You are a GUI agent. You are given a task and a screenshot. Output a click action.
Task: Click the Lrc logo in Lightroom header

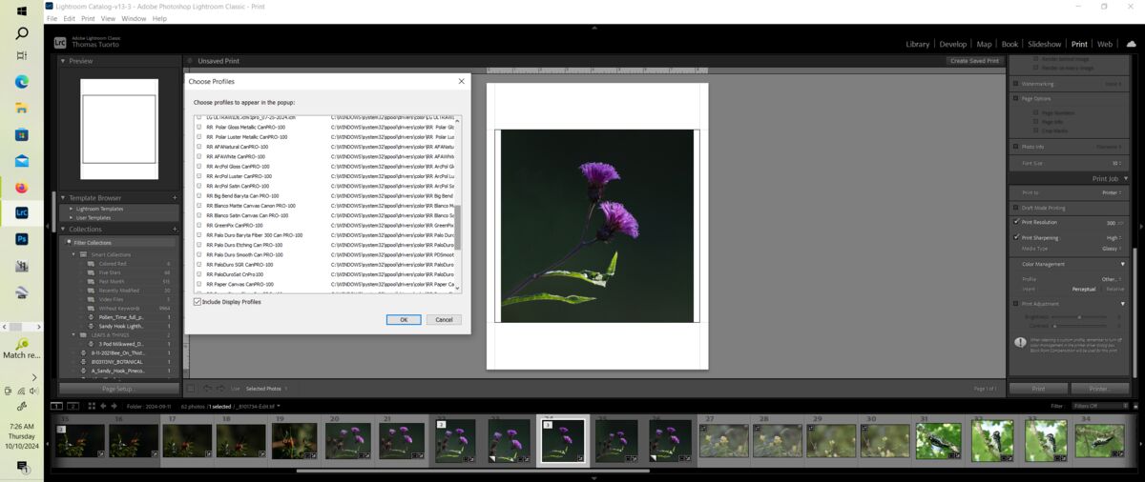tap(60, 43)
